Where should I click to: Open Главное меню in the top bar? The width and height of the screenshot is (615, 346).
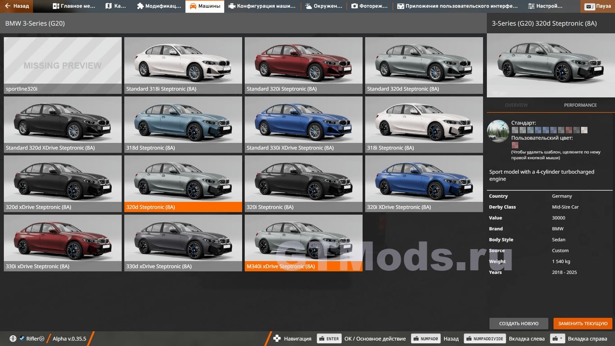tap(74, 6)
